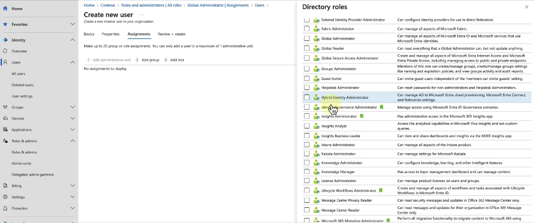Expand the Settings section chevron
This screenshot has height=223, width=534.
tap(72, 197)
